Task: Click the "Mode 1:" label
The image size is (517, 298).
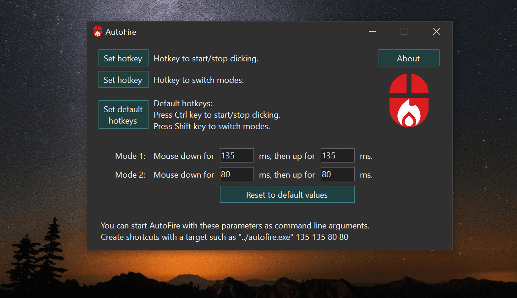Action: pyautogui.click(x=130, y=156)
